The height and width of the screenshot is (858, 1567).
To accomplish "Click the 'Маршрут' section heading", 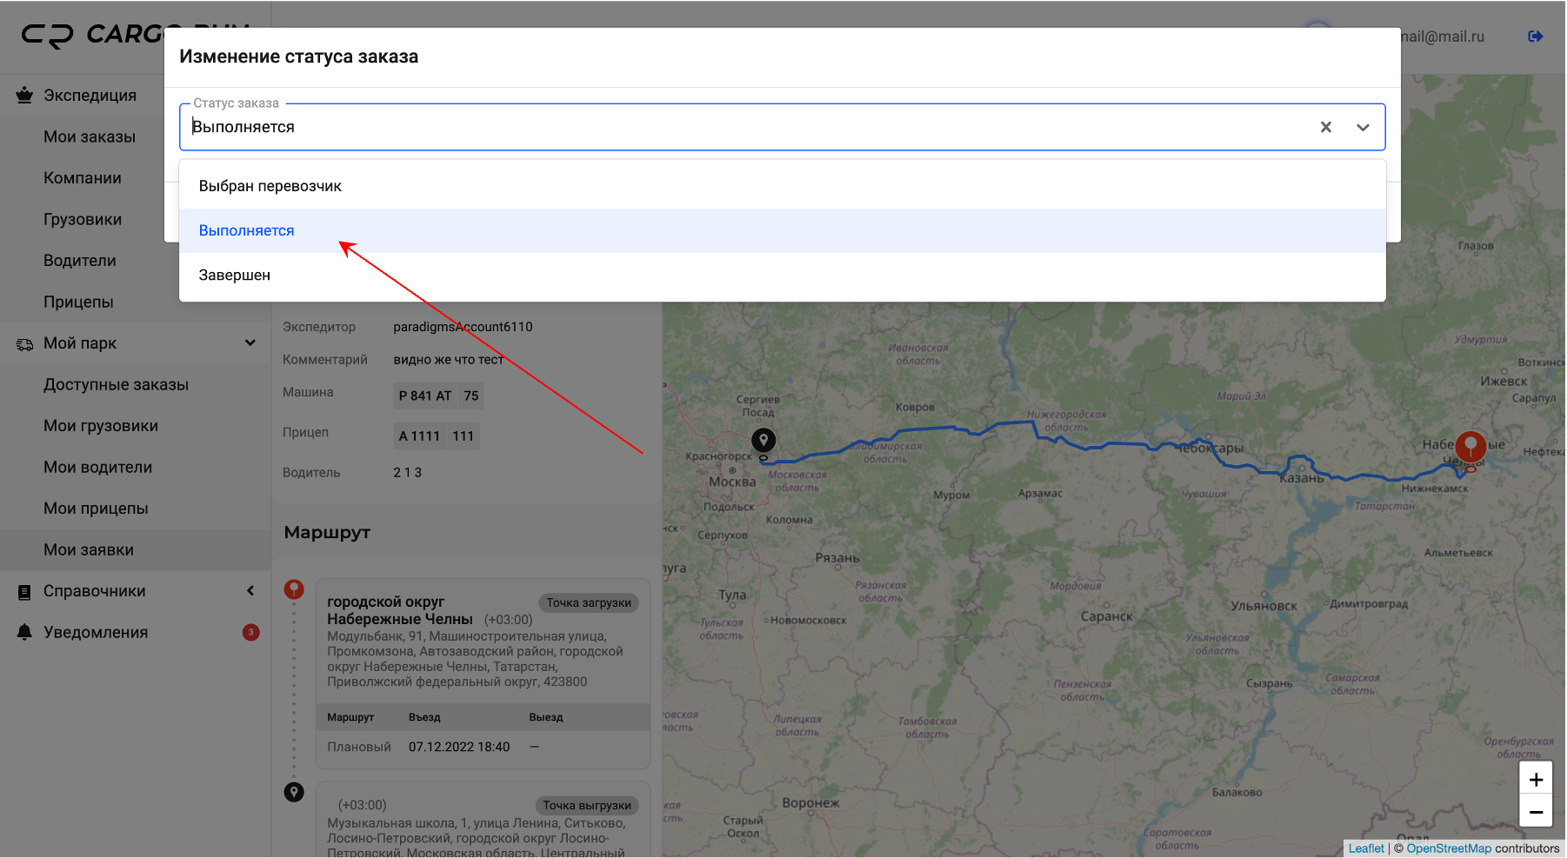I will (x=327, y=532).
